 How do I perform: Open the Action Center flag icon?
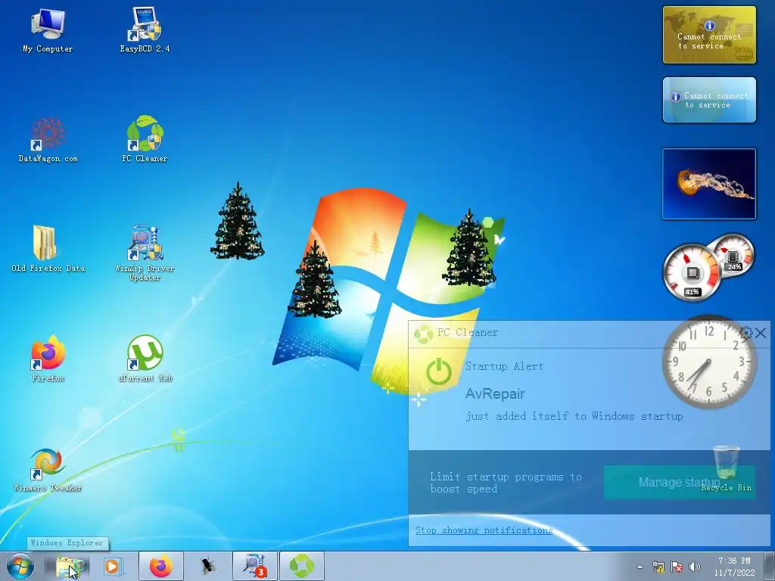(x=677, y=567)
